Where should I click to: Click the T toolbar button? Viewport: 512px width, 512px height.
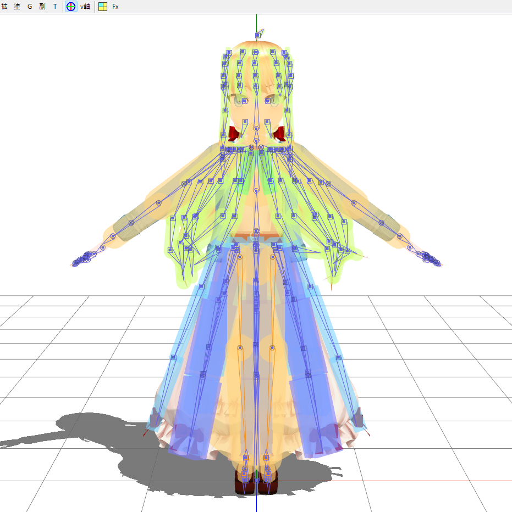[55, 7]
